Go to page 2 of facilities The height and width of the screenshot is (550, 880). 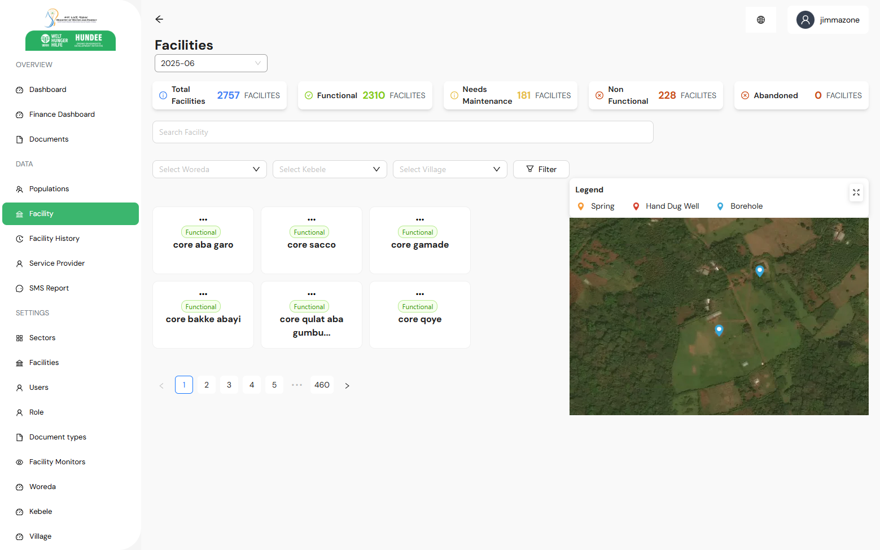207,385
